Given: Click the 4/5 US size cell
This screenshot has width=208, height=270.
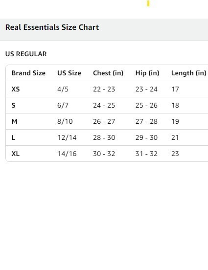Looking at the screenshot, I should pyautogui.click(x=63, y=89).
